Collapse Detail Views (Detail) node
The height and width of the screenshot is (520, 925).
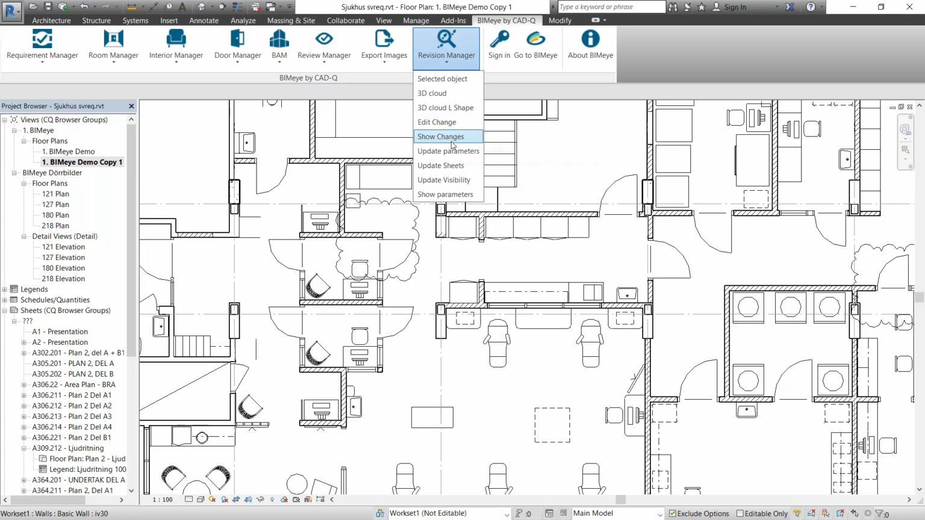(24, 237)
